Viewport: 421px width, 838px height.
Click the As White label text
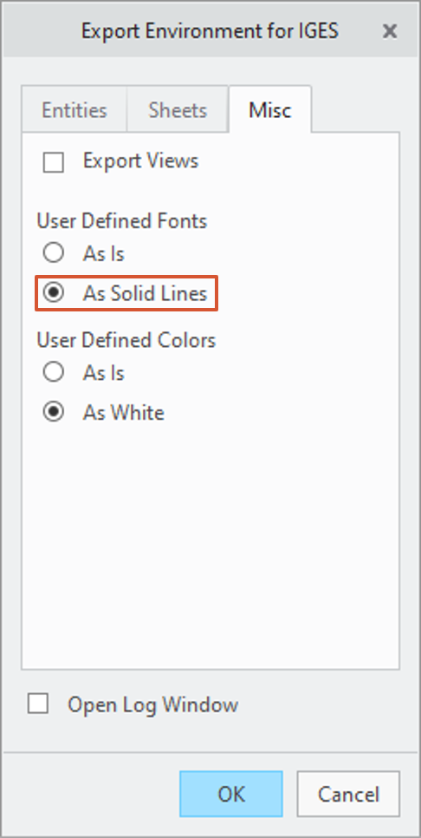pyautogui.click(x=123, y=413)
